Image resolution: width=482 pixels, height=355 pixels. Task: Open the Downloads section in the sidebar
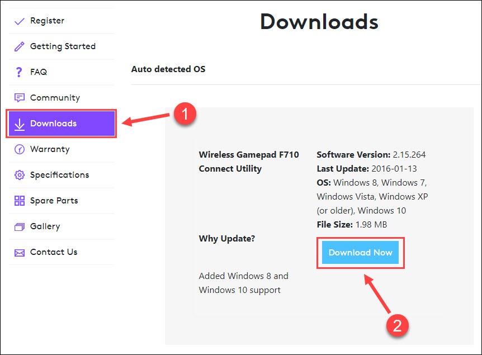[54, 124]
